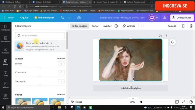The height and width of the screenshot is (110, 195).
Task: Click Removedor de Fundo effect
Action: coord(40,46)
